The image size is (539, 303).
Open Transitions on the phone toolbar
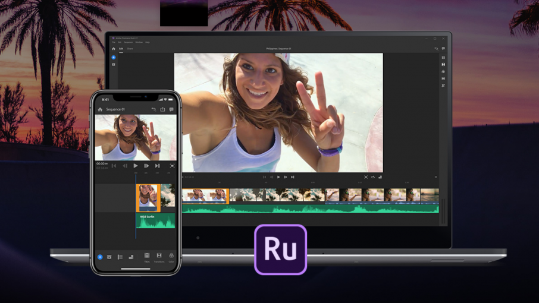point(159,258)
